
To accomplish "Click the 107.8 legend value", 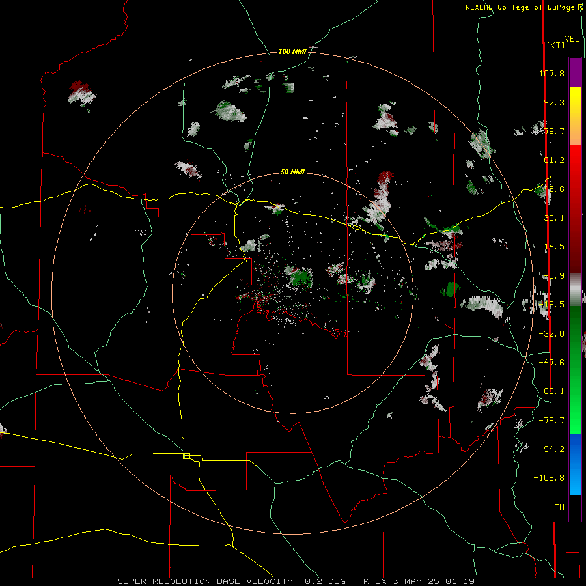I will [x=551, y=73].
